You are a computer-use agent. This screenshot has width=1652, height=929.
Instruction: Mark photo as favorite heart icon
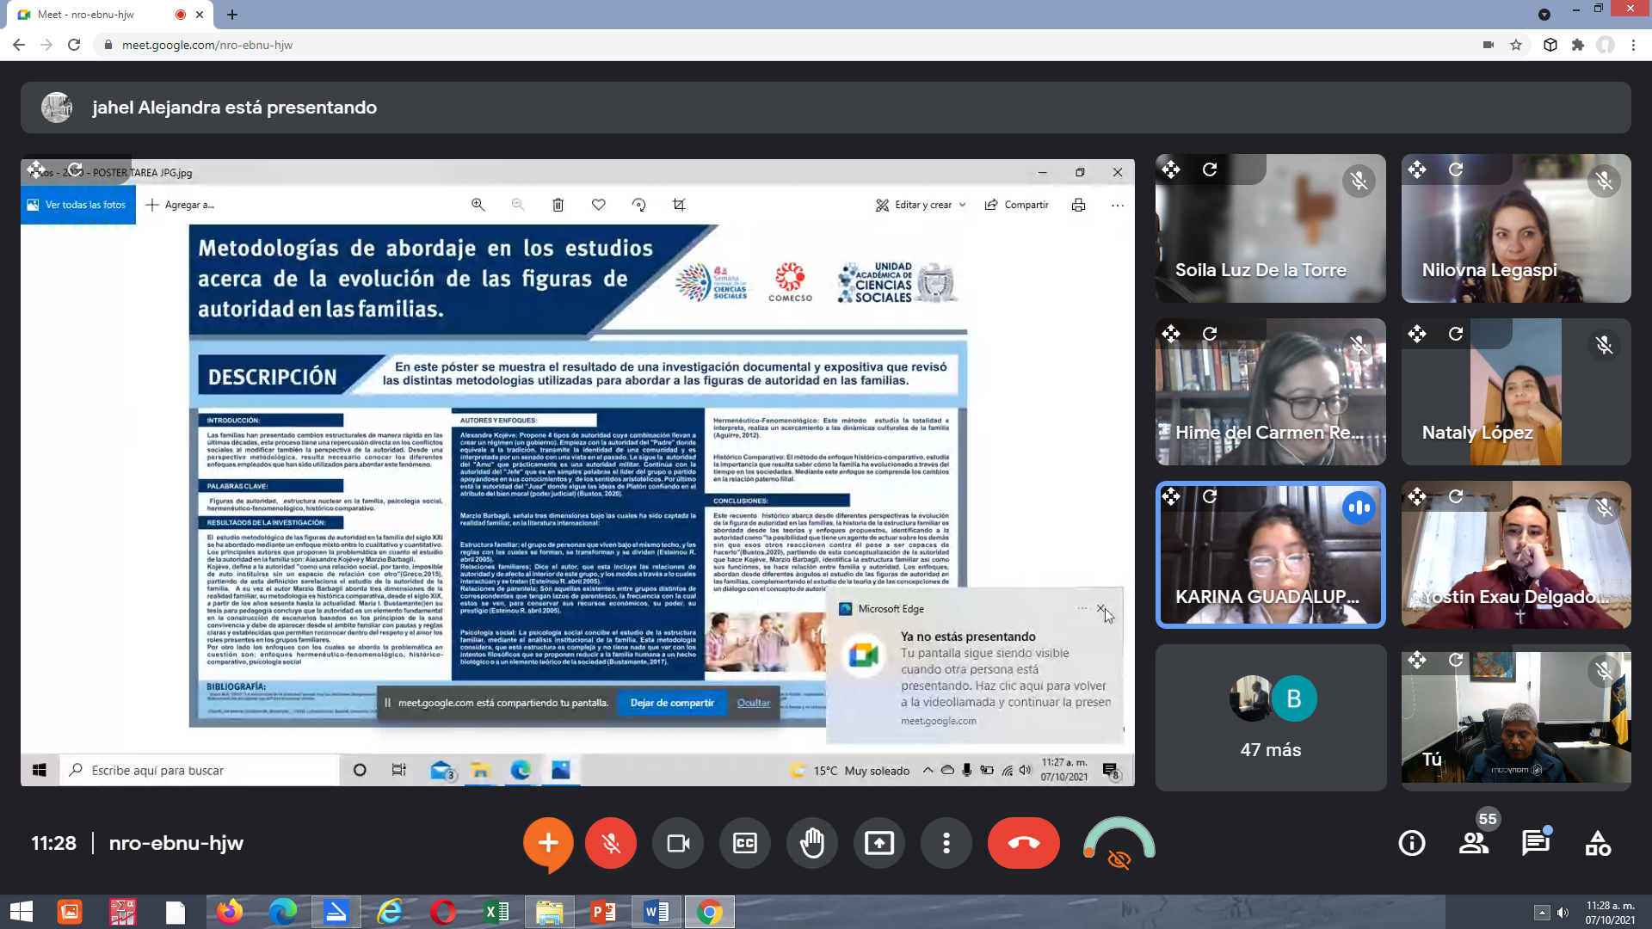click(x=598, y=205)
